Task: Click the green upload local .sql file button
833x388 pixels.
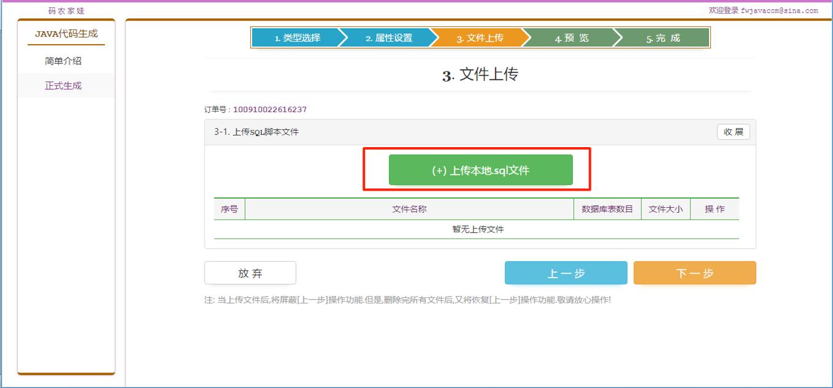Action: pos(480,170)
